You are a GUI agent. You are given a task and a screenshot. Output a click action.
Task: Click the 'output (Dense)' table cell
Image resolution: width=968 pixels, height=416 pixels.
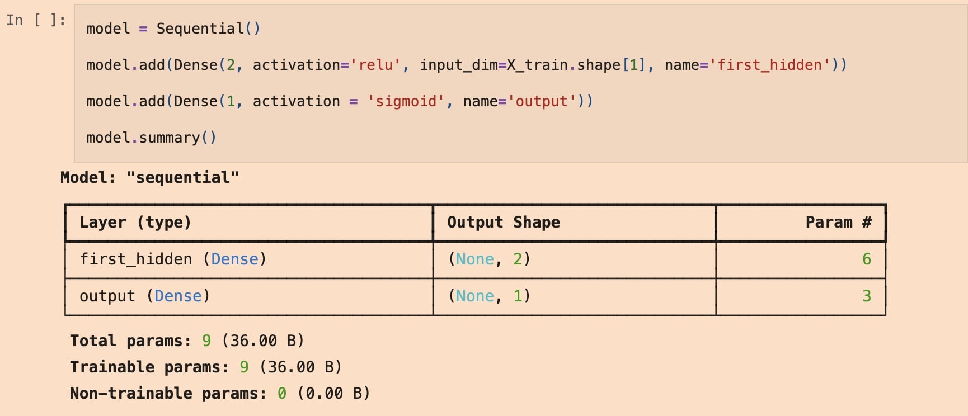[x=249, y=296]
